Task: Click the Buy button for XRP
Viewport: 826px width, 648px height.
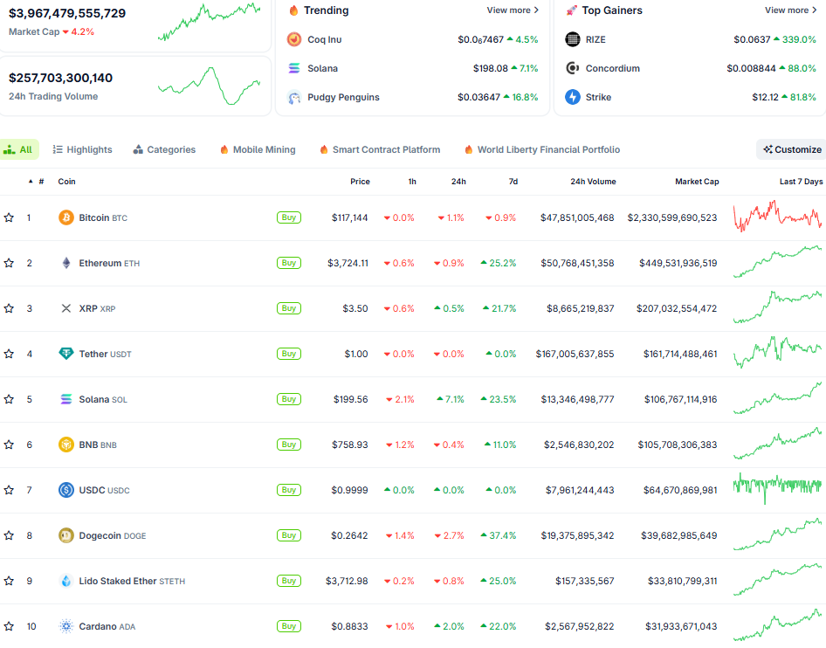Action: click(289, 307)
